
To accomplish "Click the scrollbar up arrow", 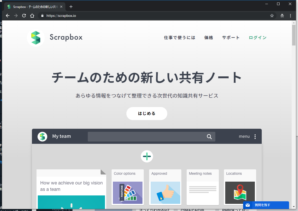I will [x=294, y=23].
